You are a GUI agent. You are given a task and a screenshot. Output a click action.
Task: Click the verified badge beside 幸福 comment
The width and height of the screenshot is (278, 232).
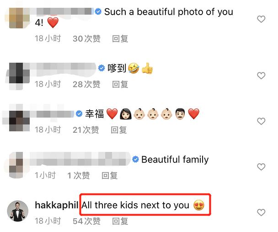[x=79, y=113]
